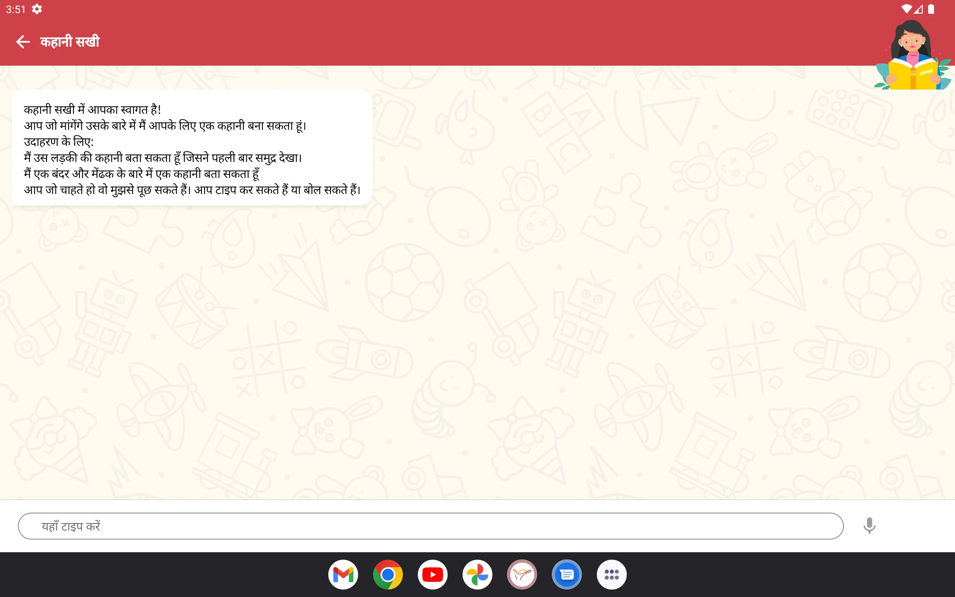This screenshot has height=597, width=955.
Task: Open the all-apps drawer icon
Action: (611, 575)
